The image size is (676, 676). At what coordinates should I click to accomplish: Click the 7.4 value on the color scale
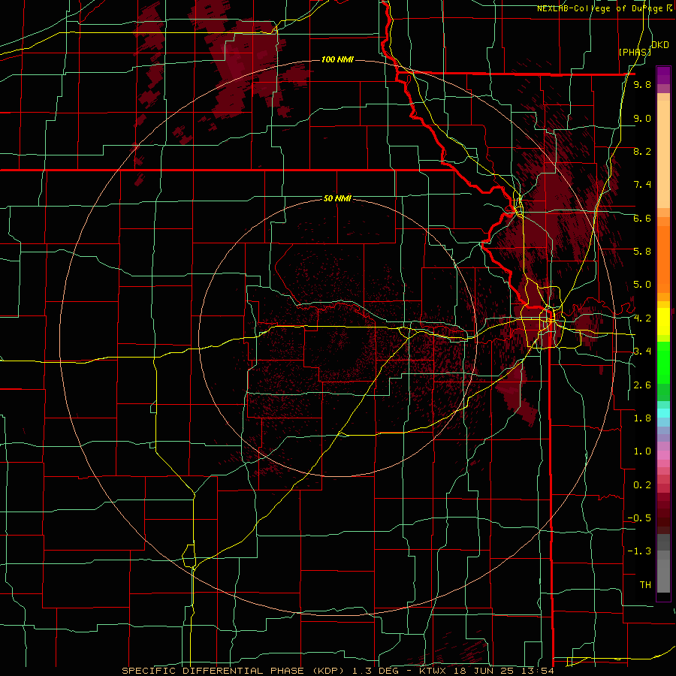click(x=642, y=185)
